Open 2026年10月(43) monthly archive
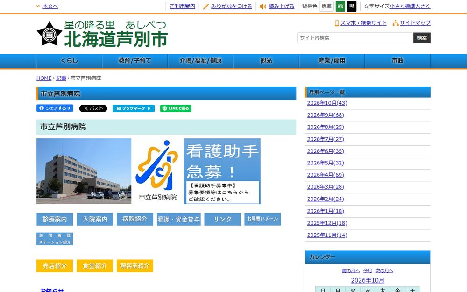The image size is (467, 292). [x=327, y=103]
